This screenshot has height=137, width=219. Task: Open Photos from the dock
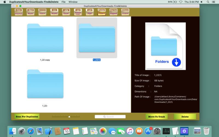pos(103,131)
